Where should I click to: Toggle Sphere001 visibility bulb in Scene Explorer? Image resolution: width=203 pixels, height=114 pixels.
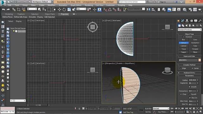pyautogui.click(x=14, y=31)
